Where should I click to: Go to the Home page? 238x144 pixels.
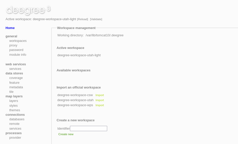[10, 28]
